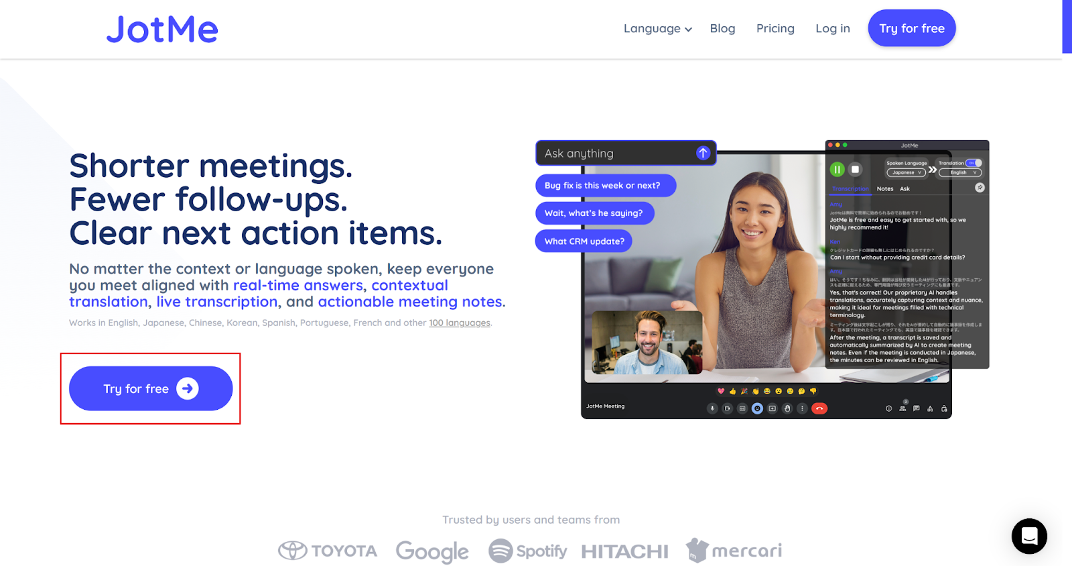Image resolution: width=1072 pixels, height=566 pixels.
Task: Send the crying face emoji reaction
Action: pos(790,391)
